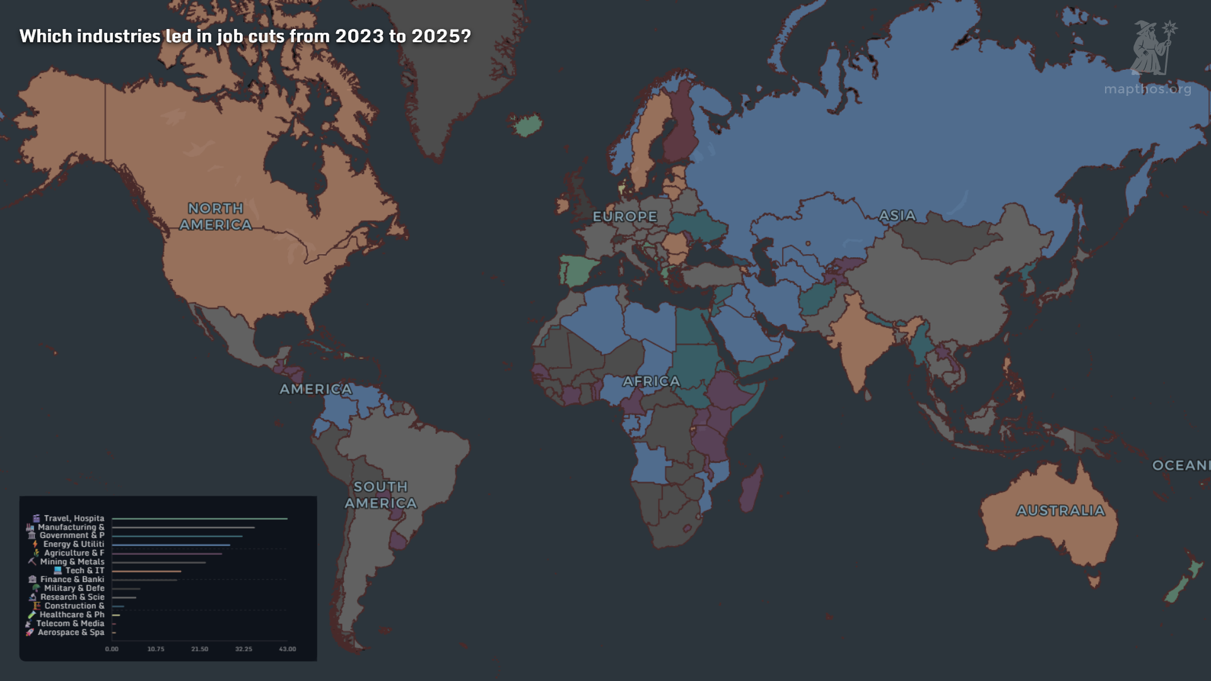
Task: Select the Finance & Banking icon
Action: coord(33,579)
